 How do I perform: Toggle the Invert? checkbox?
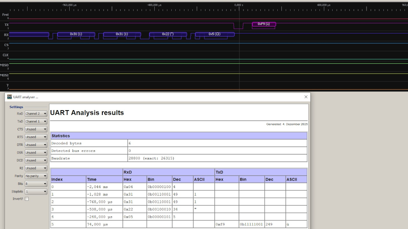click(27, 199)
